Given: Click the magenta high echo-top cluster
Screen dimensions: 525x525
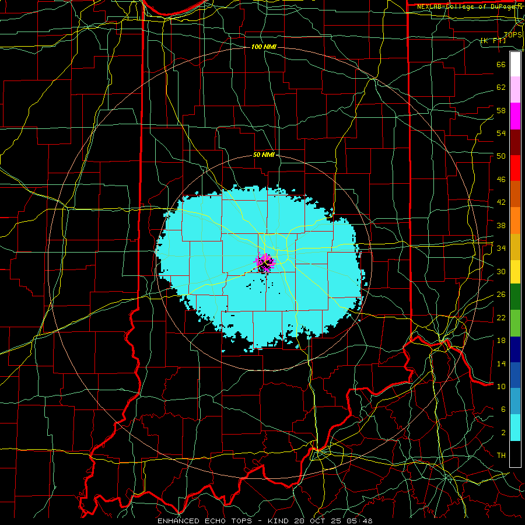Looking at the screenshot, I should (x=265, y=261).
